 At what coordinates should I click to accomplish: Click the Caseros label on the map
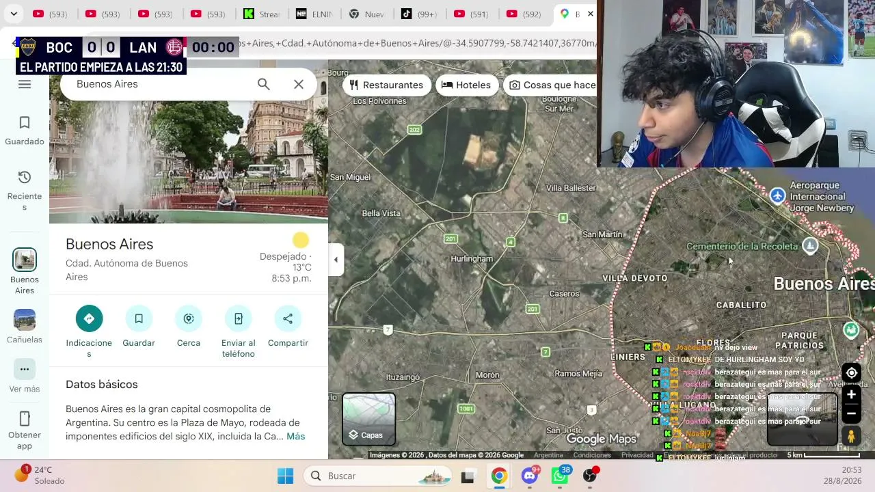point(564,294)
